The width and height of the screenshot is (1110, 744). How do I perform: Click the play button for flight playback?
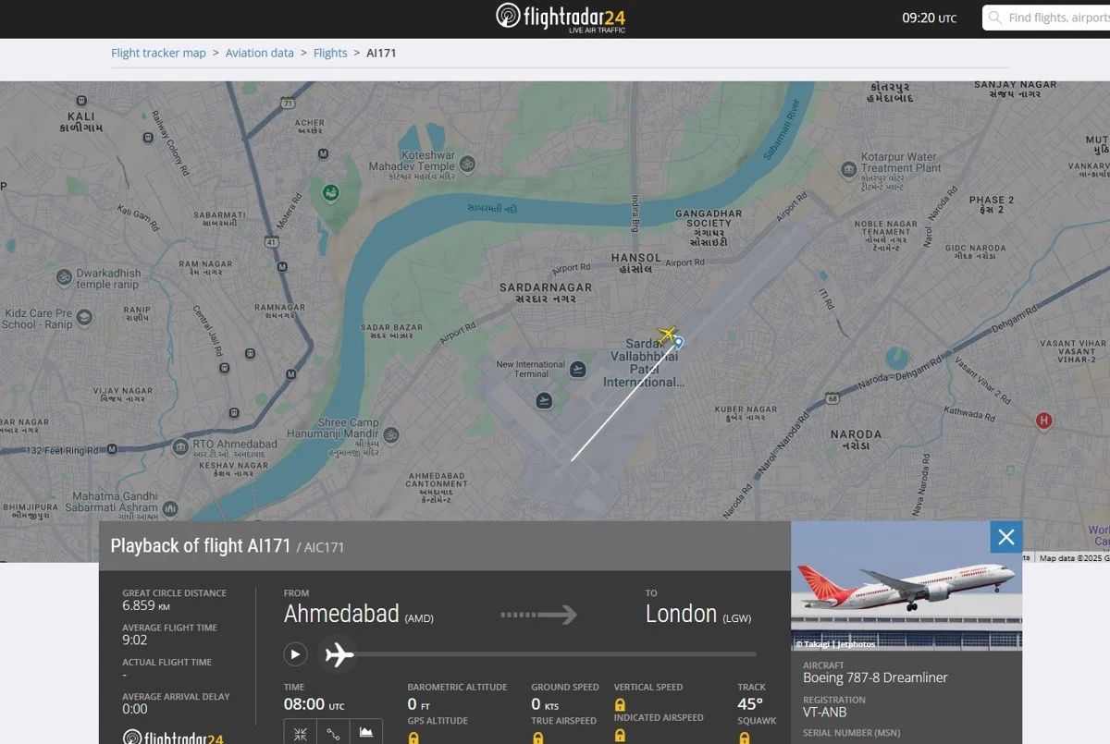[x=295, y=654]
